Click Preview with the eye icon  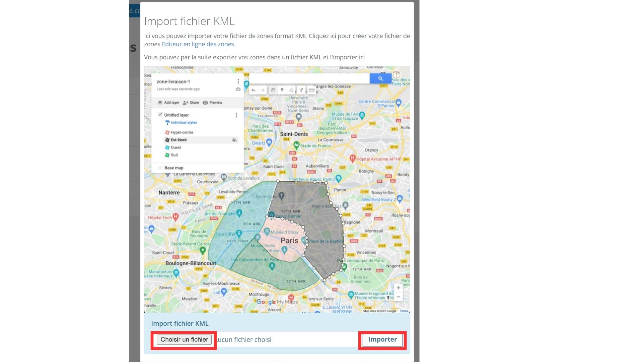pyautogui.click(x=212, y=103)
